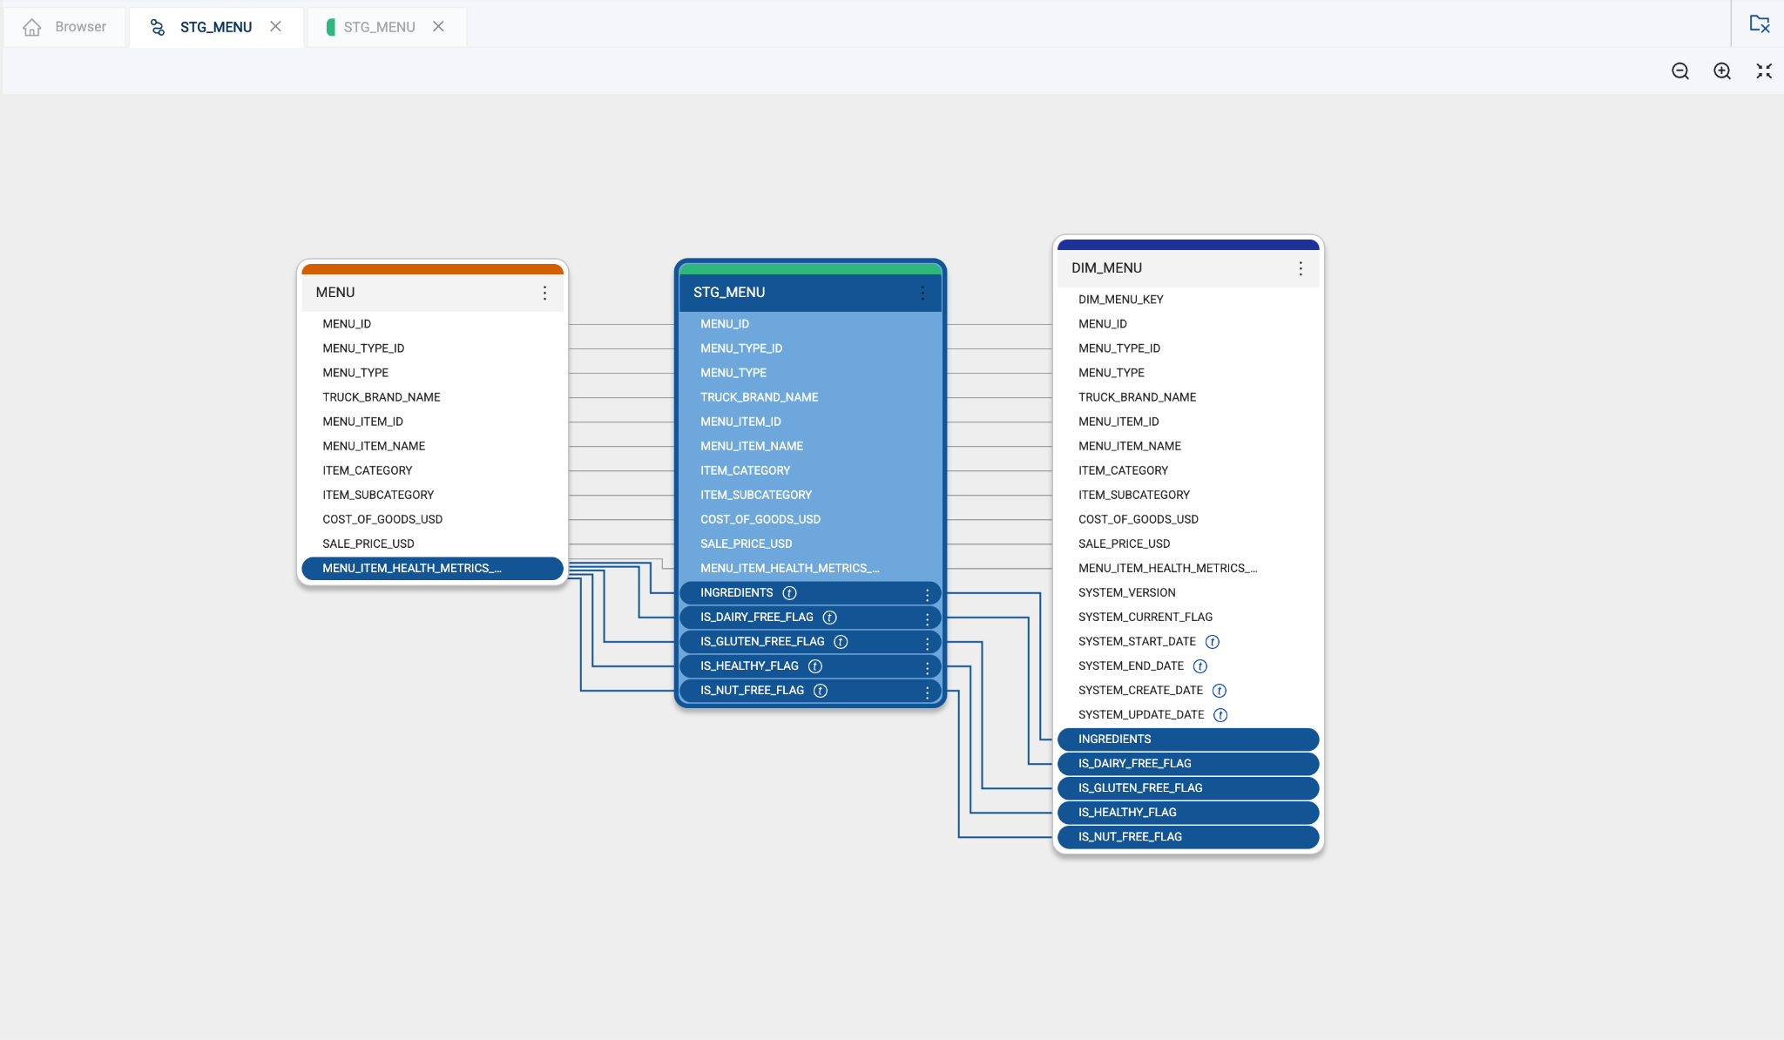The image size is (1784, 1040).
Task: Click transform icon next to SYSTEM_UPDATE_DATE
Action: coord(1220,715)
